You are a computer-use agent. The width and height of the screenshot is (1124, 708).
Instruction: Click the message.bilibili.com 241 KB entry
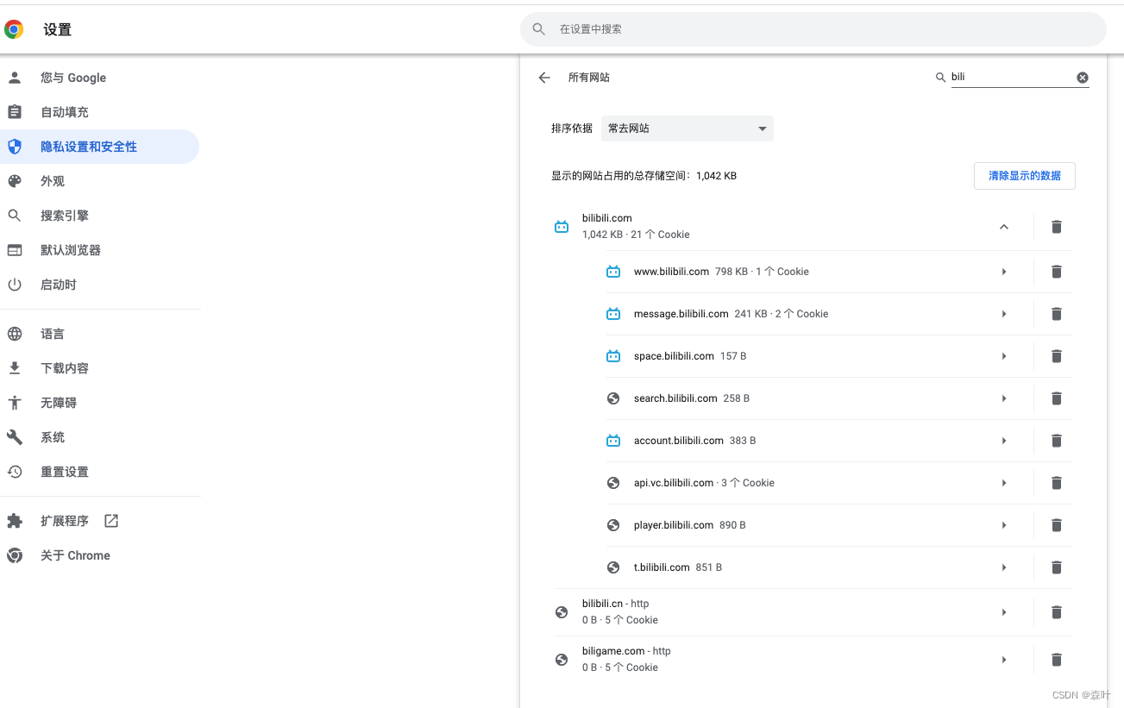pyautogui.click(x=731, y=314)
